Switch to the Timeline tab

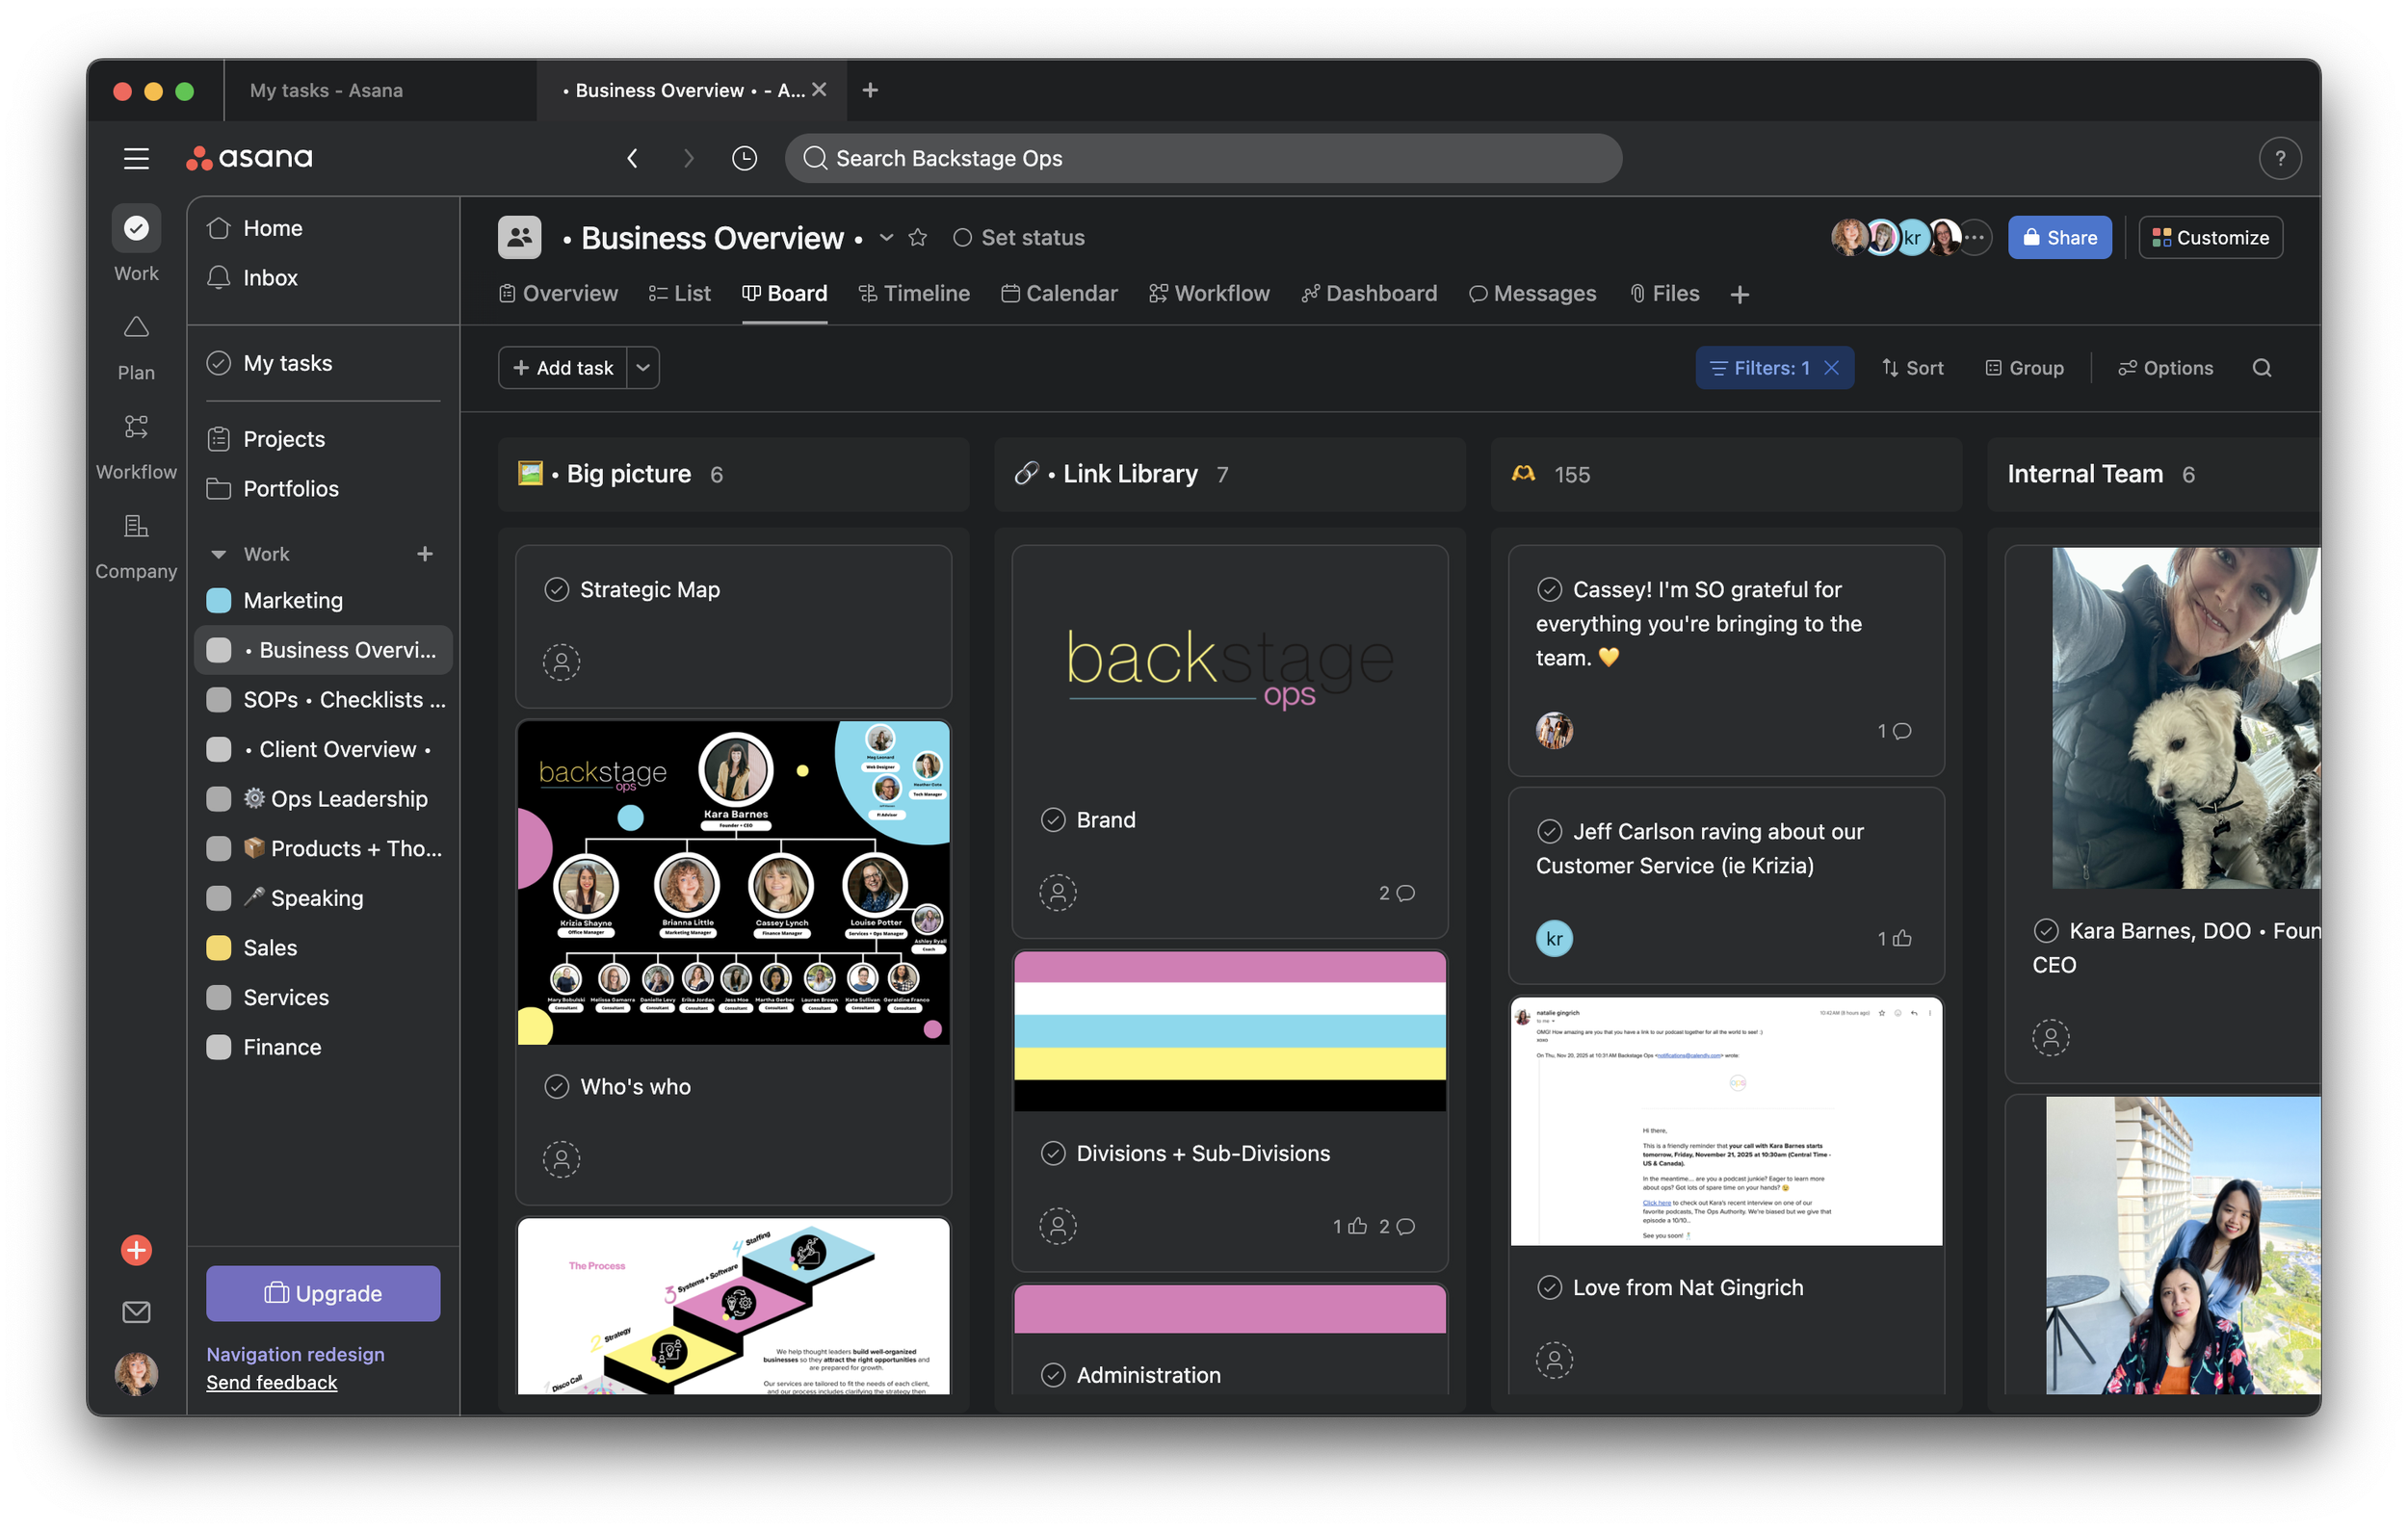pyautogui.click(x=914, y=294)
